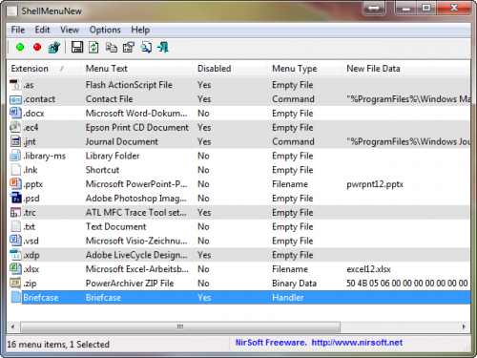477x358 pixels.
Task: Click the Save Selected Items floppy icon
Action: (77, 48)
